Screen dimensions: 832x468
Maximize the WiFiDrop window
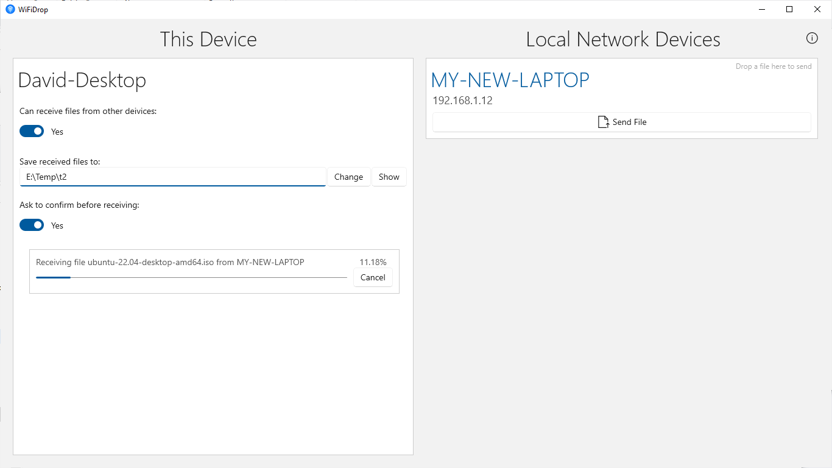(789, 9)
